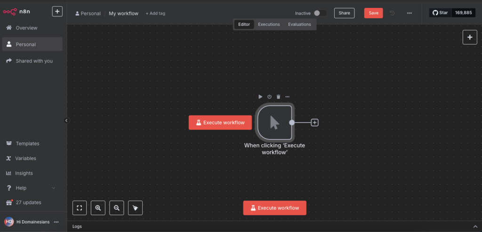Click the Add tag link

[155, 14]
